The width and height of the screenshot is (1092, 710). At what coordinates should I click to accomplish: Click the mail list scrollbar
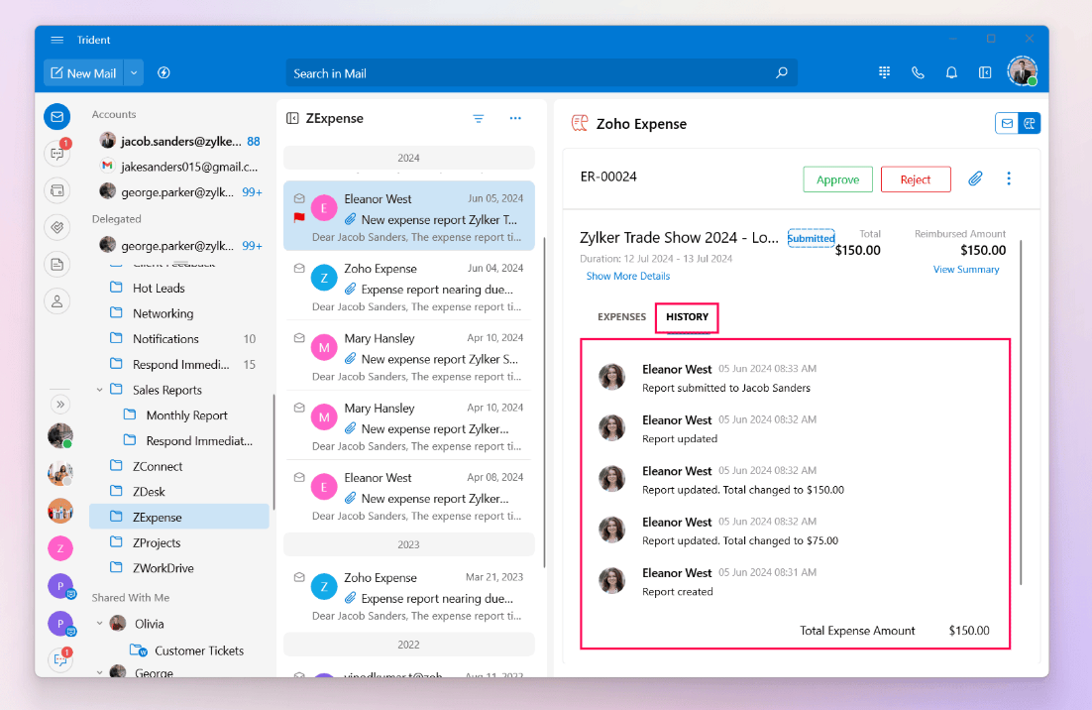544,402
